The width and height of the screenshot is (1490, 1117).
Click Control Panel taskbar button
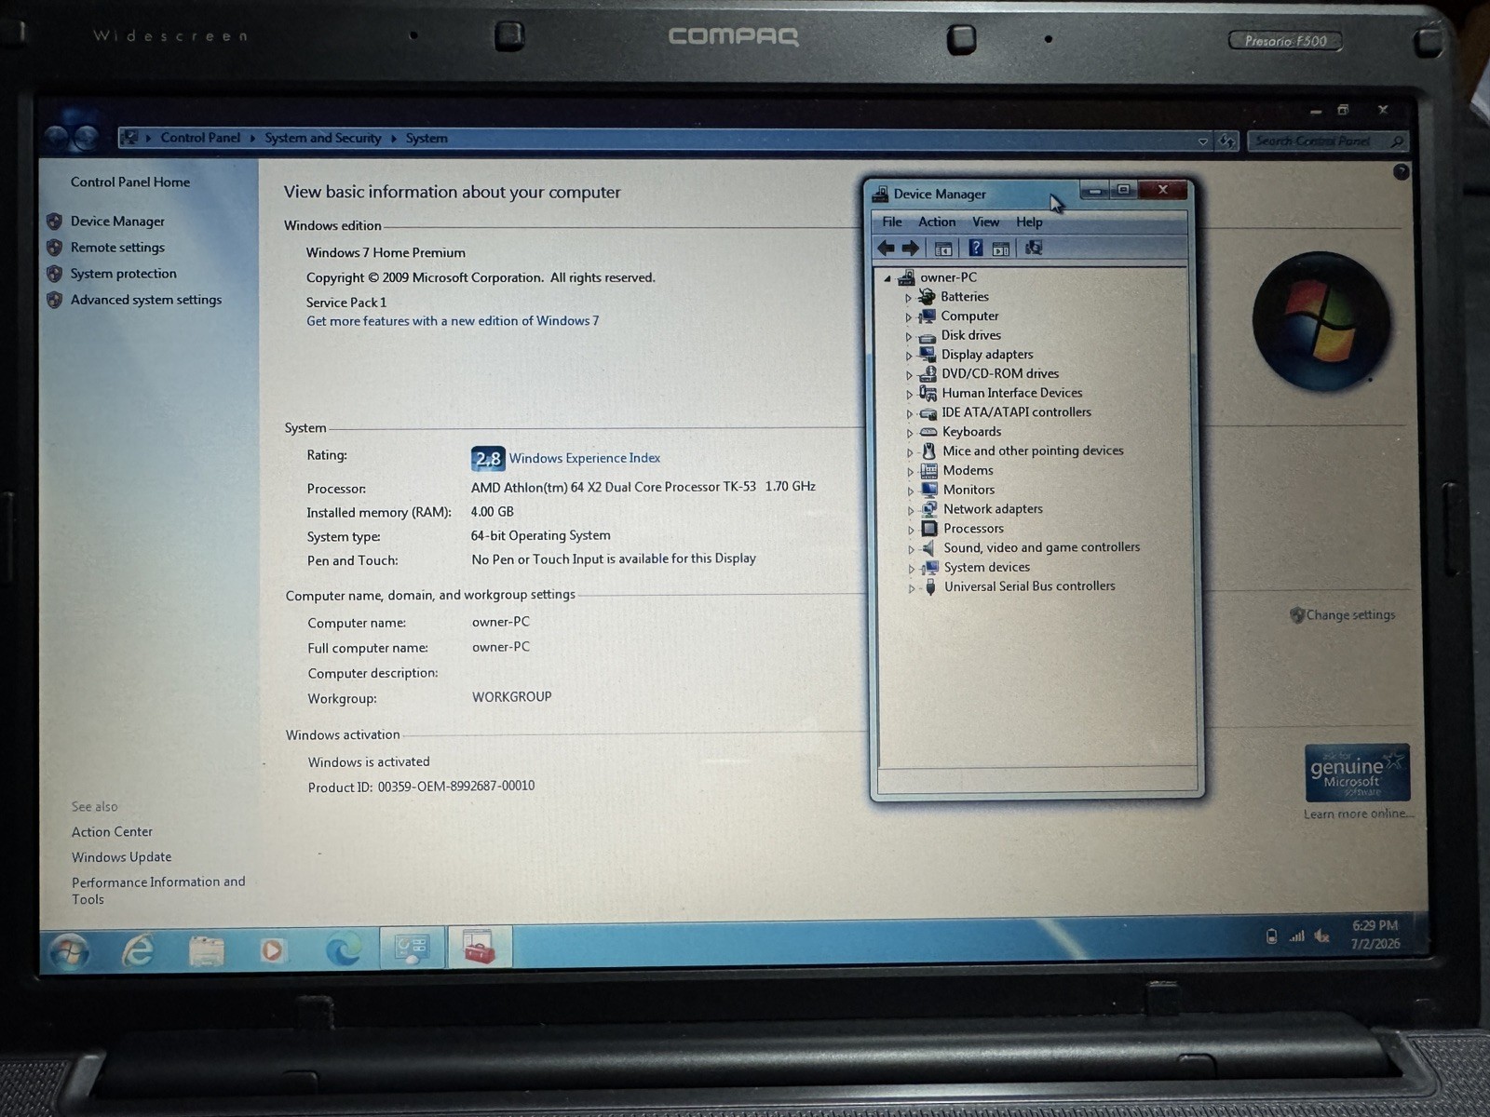pos(412,949)
